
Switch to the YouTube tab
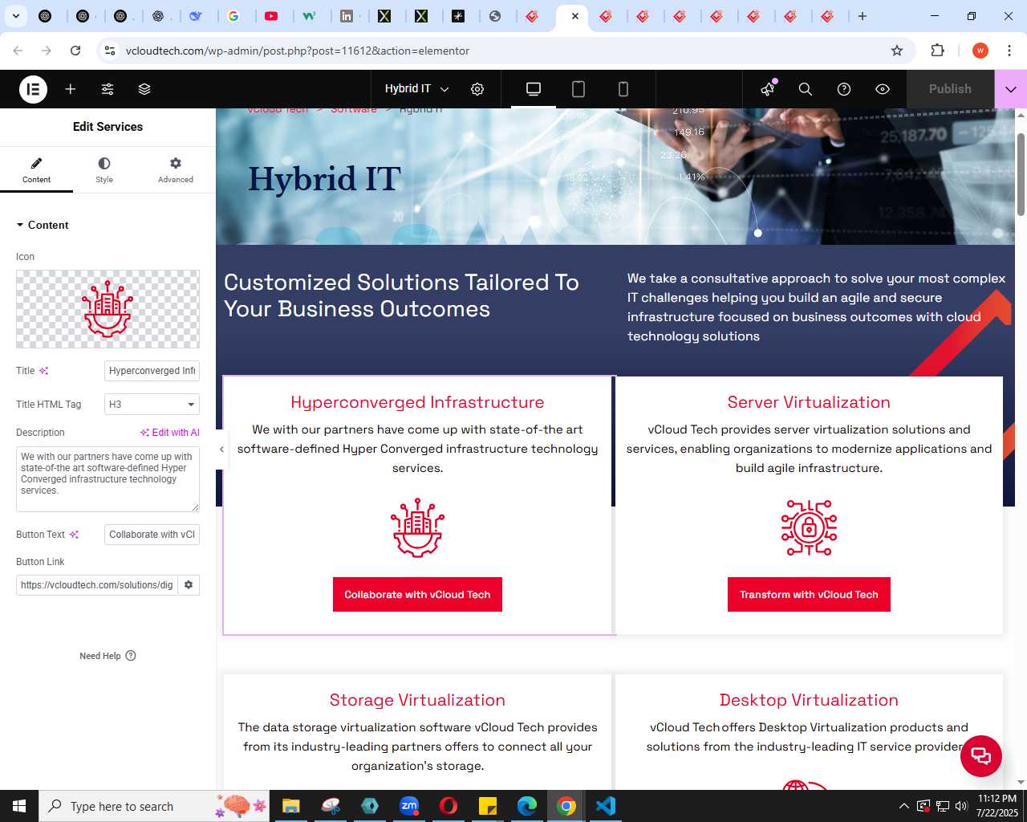pyautogui.click(x=272, y=16)
